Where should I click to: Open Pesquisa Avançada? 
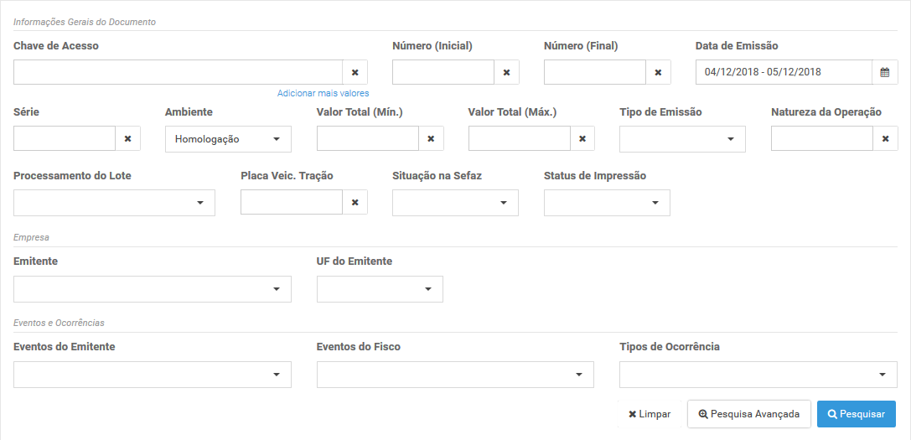click(749, 414)
